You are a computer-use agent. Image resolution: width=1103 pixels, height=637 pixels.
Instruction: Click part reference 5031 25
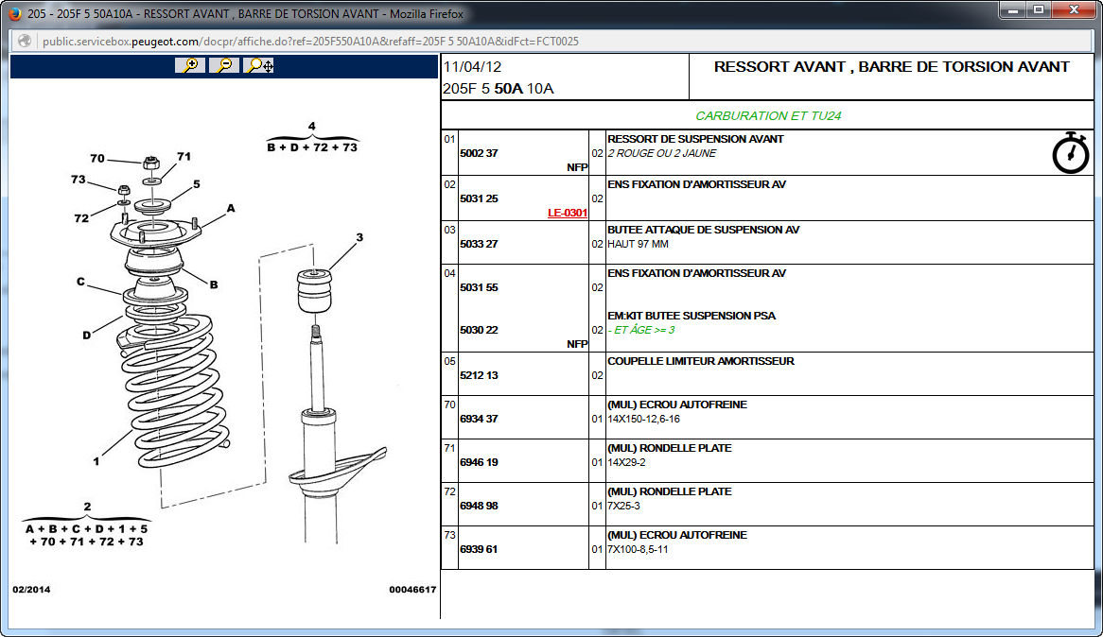coord(479,198)
